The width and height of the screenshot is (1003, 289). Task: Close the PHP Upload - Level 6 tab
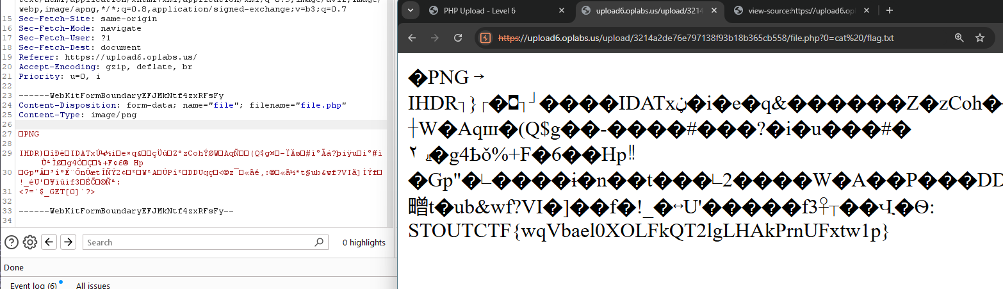click(562, 10)
